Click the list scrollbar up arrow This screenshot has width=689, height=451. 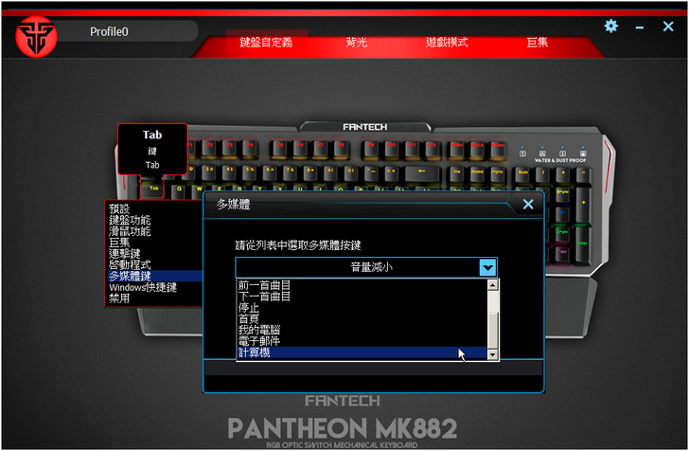click(x=492, y=285)
